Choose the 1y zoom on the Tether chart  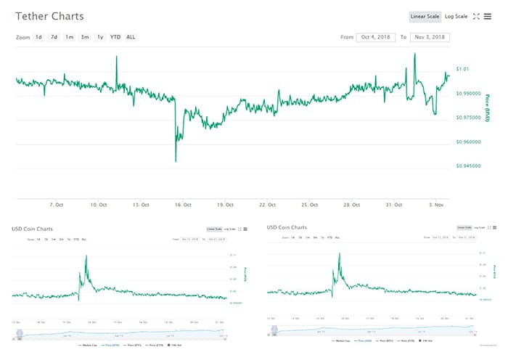click(x=100, y=37)
